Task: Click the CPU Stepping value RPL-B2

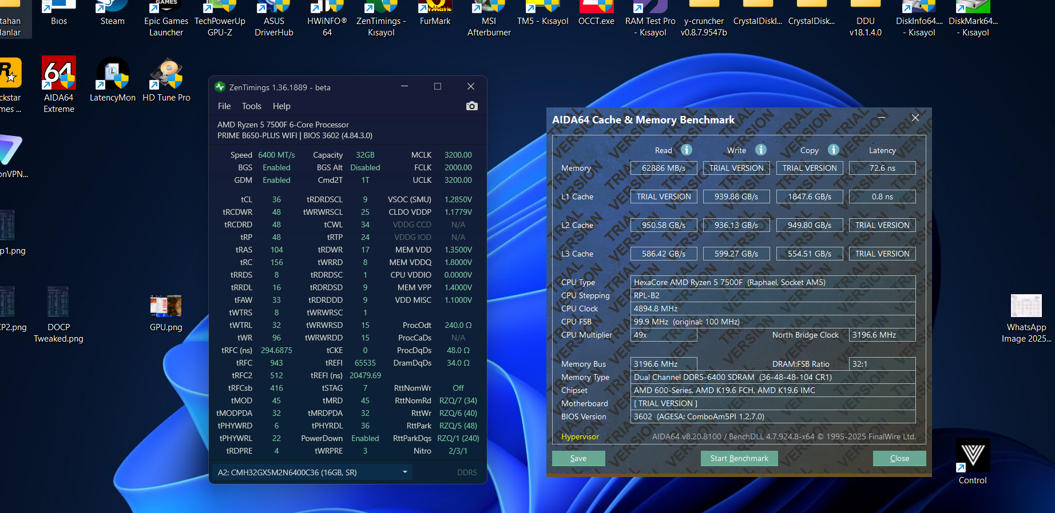Action: (773, 295)
